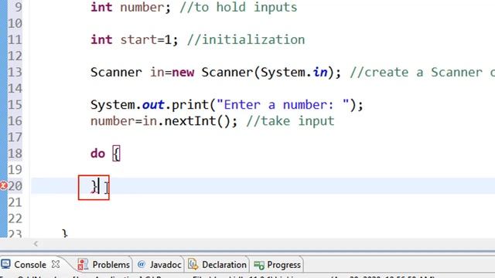Image resolution: width=495 pixels, height=278 pixels.
Task: Click line number 18 in gutter
Action: click(15, 154)
